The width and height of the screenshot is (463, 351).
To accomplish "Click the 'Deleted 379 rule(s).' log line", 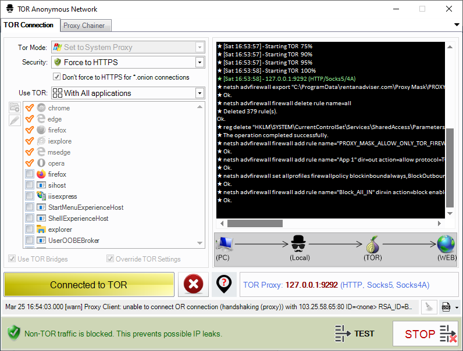I will point(247,111).
